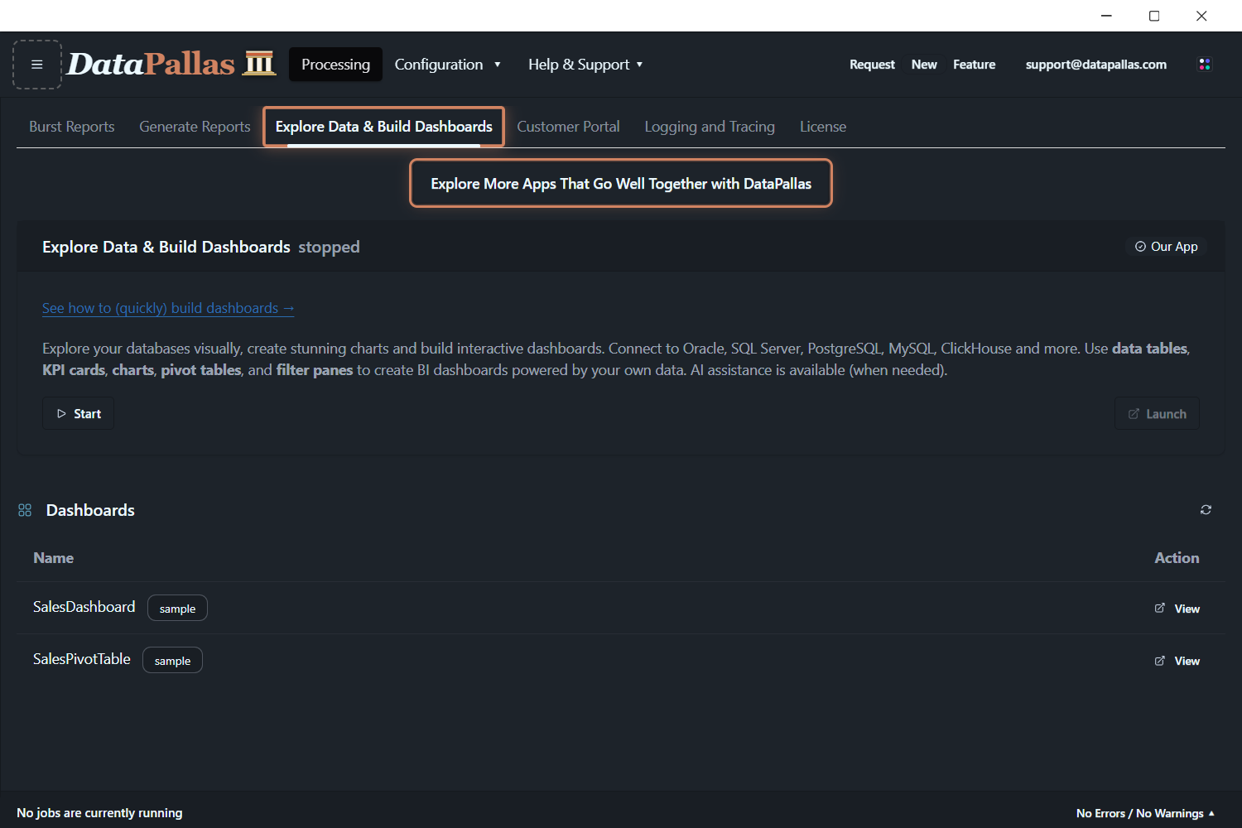
Task: Click the Dashboards section heading
Action: 90,510
